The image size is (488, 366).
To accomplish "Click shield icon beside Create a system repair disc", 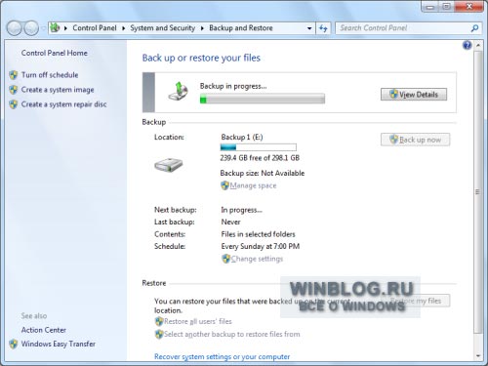I will coord(14,104).
